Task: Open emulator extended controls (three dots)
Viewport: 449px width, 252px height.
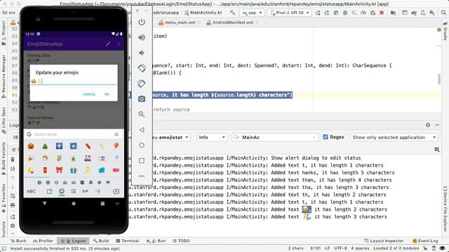Action: [142, 176]
